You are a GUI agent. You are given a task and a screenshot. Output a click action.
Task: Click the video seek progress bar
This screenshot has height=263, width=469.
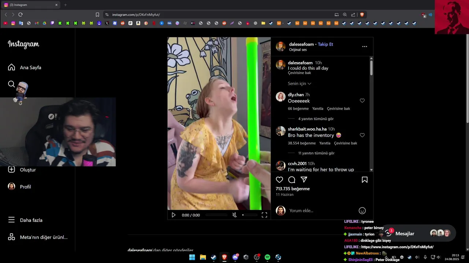[217, 215]
